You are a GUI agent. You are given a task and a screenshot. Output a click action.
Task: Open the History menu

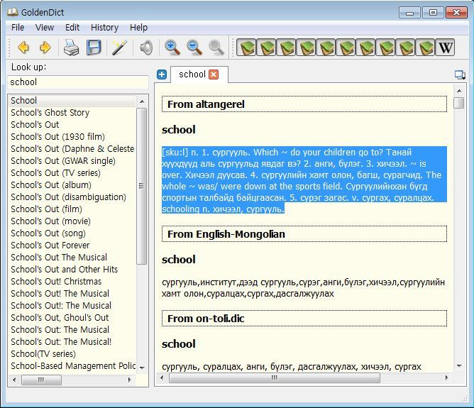pyautogui.click(x=104, y=28)
